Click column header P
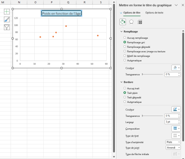The height and width of the screenshot is (159, 185). pos(52,2)
